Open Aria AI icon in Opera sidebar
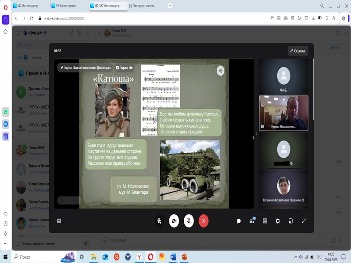 pos(6,136)
